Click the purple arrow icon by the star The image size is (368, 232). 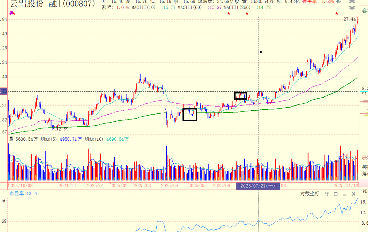[x=11, y=13]
